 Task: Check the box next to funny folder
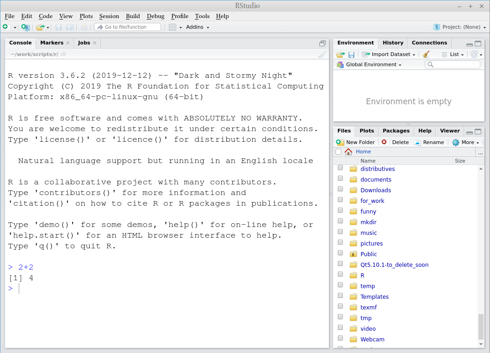(340, 210)
